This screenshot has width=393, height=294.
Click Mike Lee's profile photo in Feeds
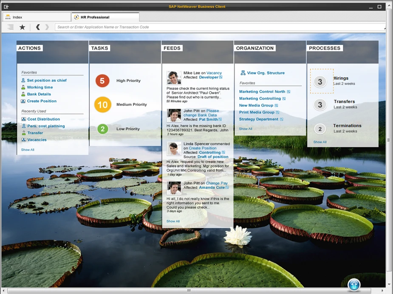[174, 78]
